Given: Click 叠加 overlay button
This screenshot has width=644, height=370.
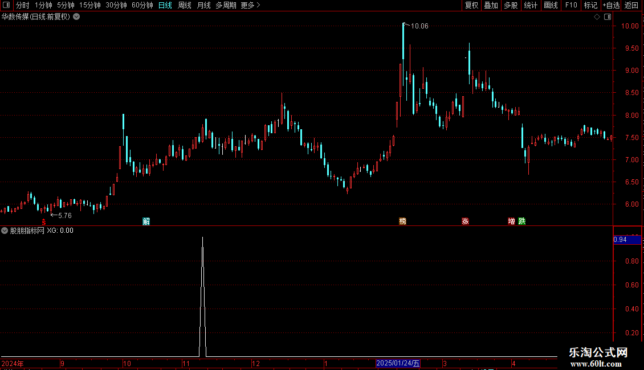Looking at the screenshot, I should pyautogui.click(x=491, y=5).
